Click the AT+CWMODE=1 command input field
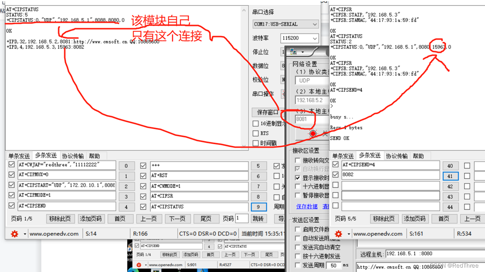The width and height of the screenshot is (485, 272). (199, 186)
